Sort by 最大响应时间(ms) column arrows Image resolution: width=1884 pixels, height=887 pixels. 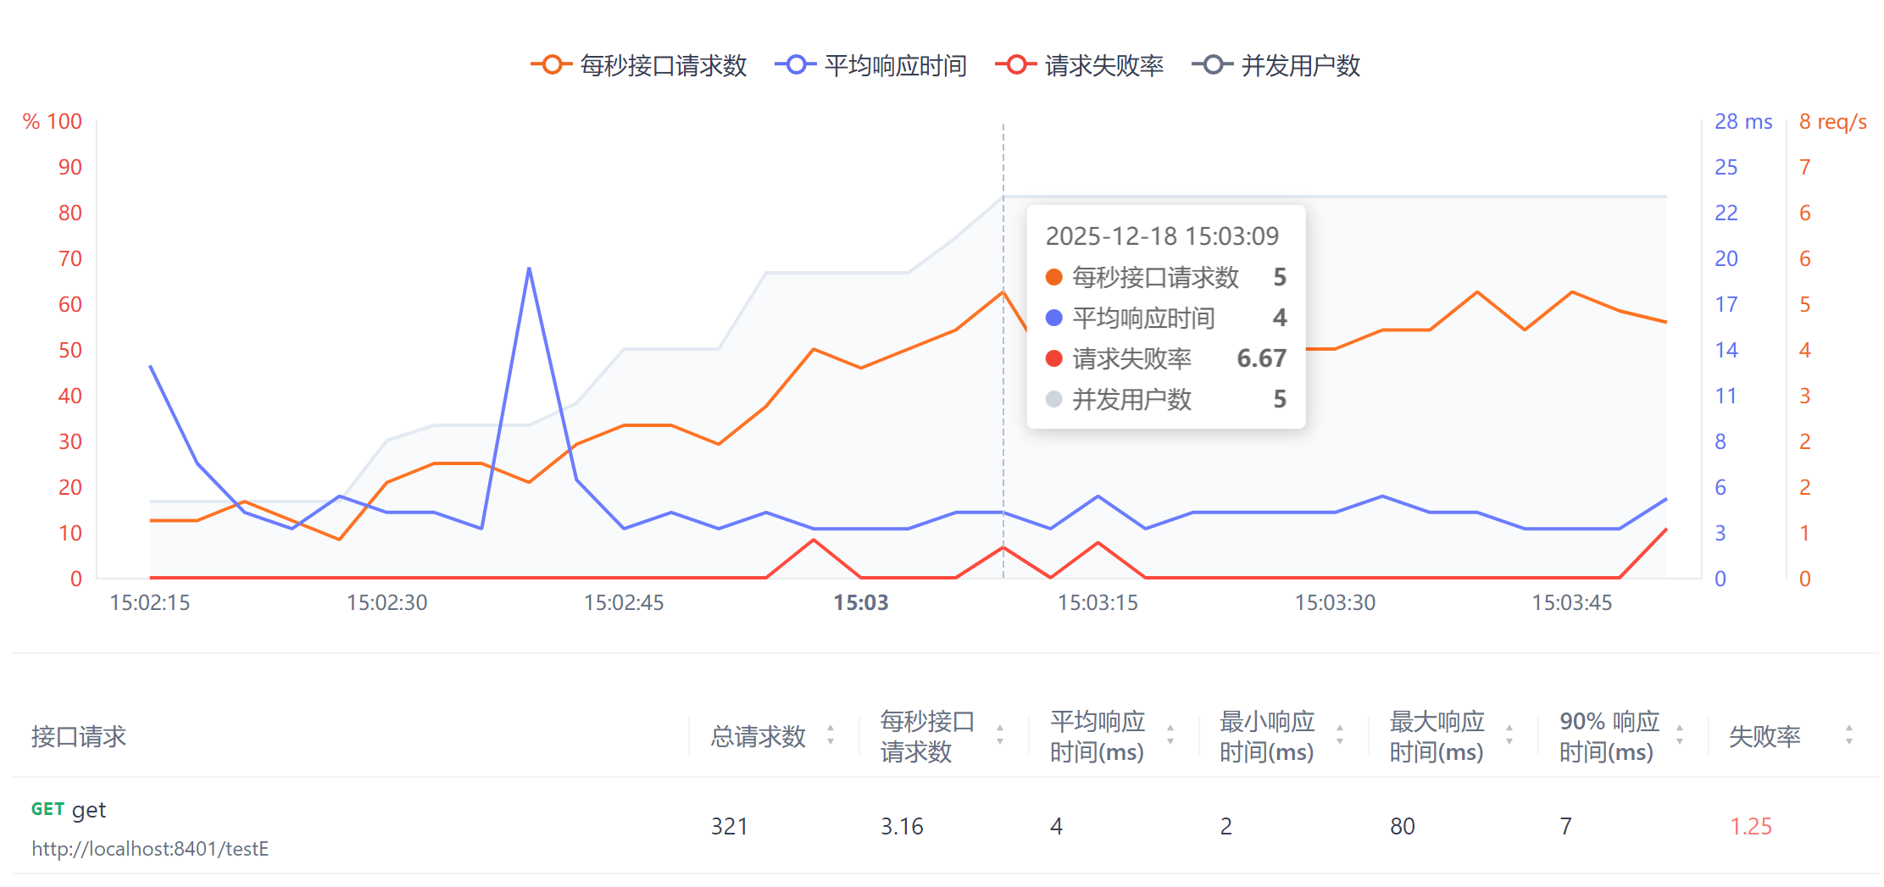tap(1509, 735)
